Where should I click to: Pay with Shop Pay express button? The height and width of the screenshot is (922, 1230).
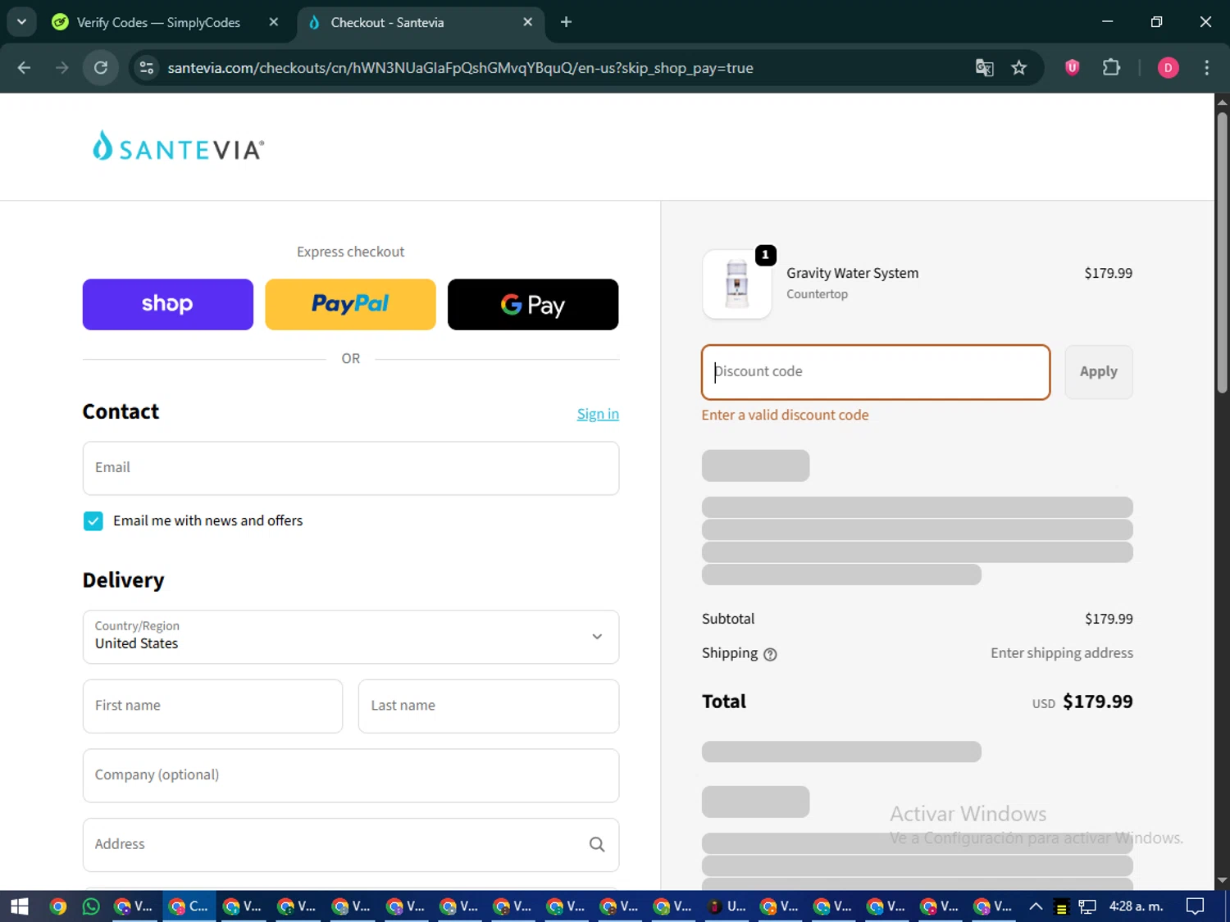point(168,304)
